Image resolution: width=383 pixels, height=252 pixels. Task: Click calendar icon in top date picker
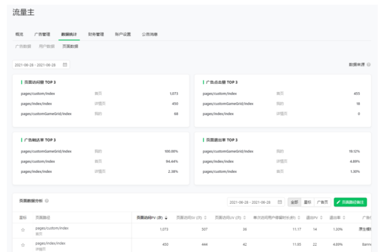(x=65, y=65)
